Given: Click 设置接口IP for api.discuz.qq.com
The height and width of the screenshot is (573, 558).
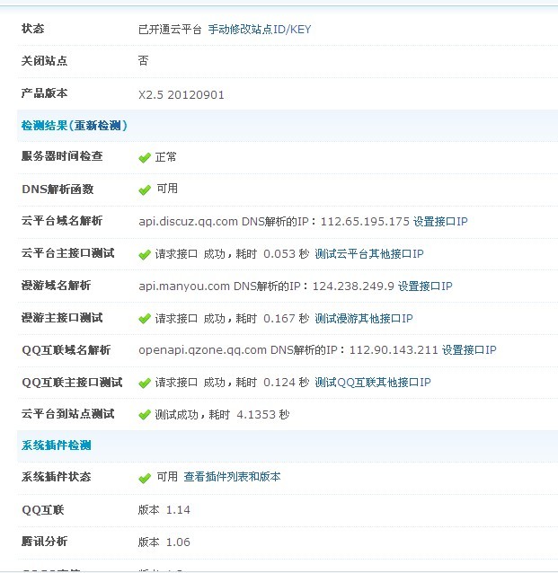Looking at the screenshot, I should tap(440, 222).
